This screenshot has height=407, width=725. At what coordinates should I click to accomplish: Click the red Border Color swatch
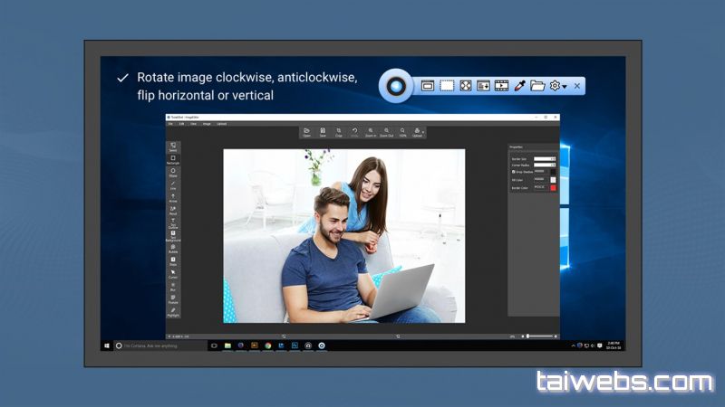[554, 188]
